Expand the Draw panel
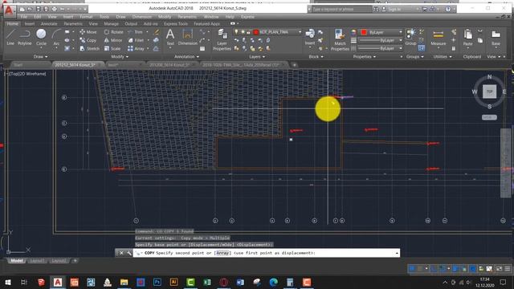514x289 pixels. (40, 57)
